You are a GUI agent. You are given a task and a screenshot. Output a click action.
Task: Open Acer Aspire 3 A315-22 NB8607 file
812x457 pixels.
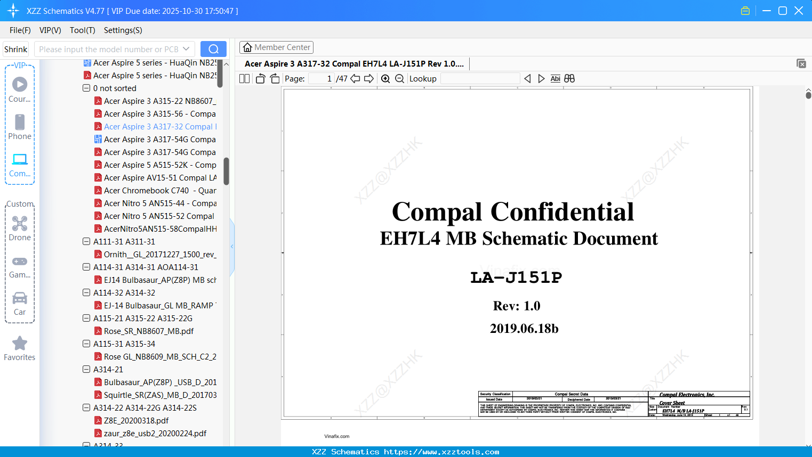tap(155, 101)
